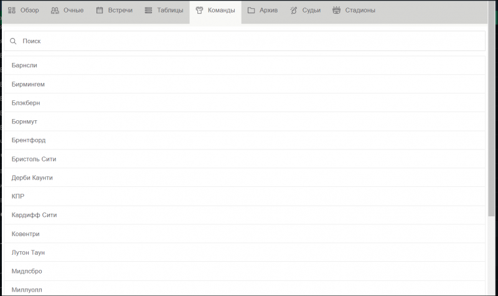Open team Лутон Таун
This screenshot has width=498, height=296.
[x=245, y=252]
